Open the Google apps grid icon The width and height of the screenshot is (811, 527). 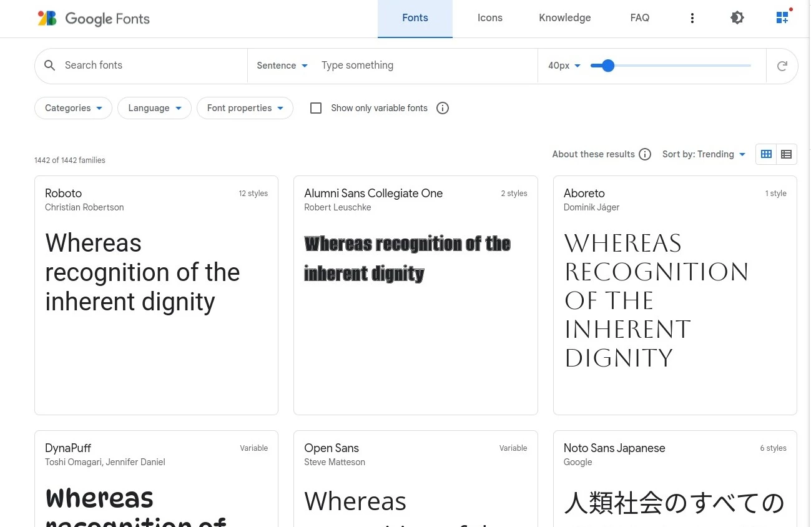click(782, 17)
